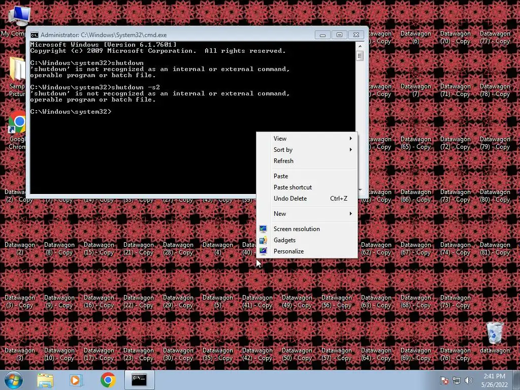This screenshot has width=520, height=390.
Task: Open the Windows Start menu orb
Action: tap(13, 380)
